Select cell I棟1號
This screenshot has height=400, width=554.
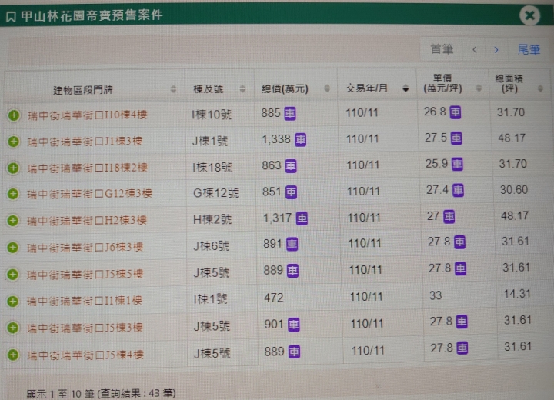point(210,299)
